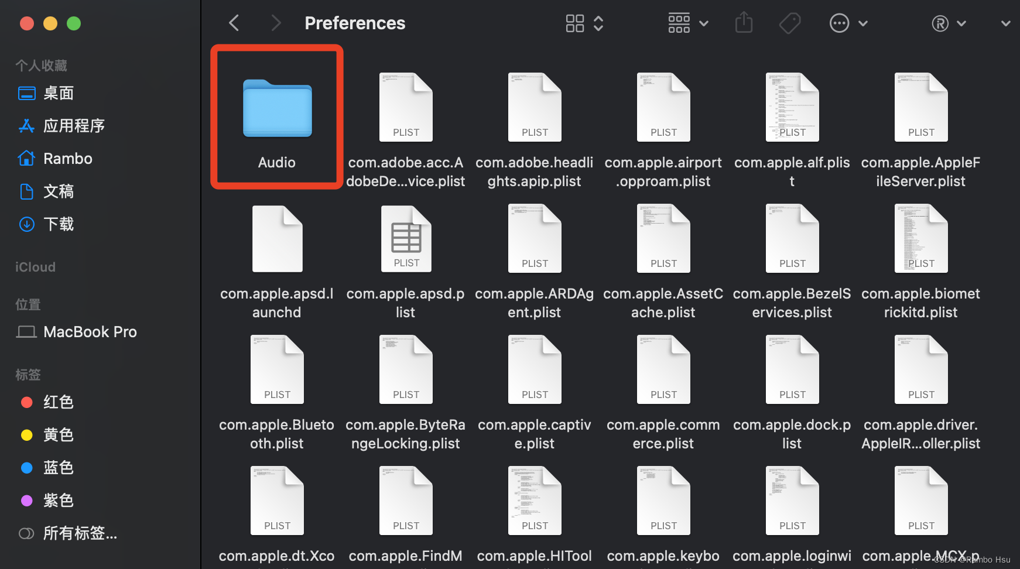
Task: Open the ellipsis action menu
Action: click(x=848, y=23)
